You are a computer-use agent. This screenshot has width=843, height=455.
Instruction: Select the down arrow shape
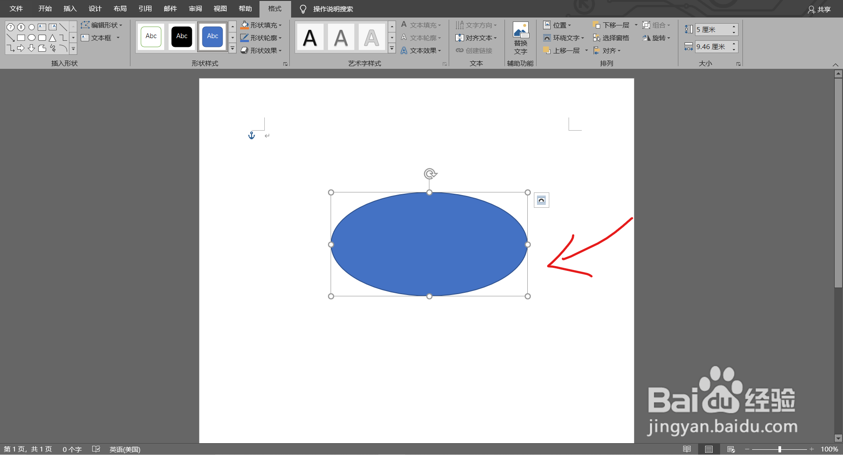tap(32, 48)
